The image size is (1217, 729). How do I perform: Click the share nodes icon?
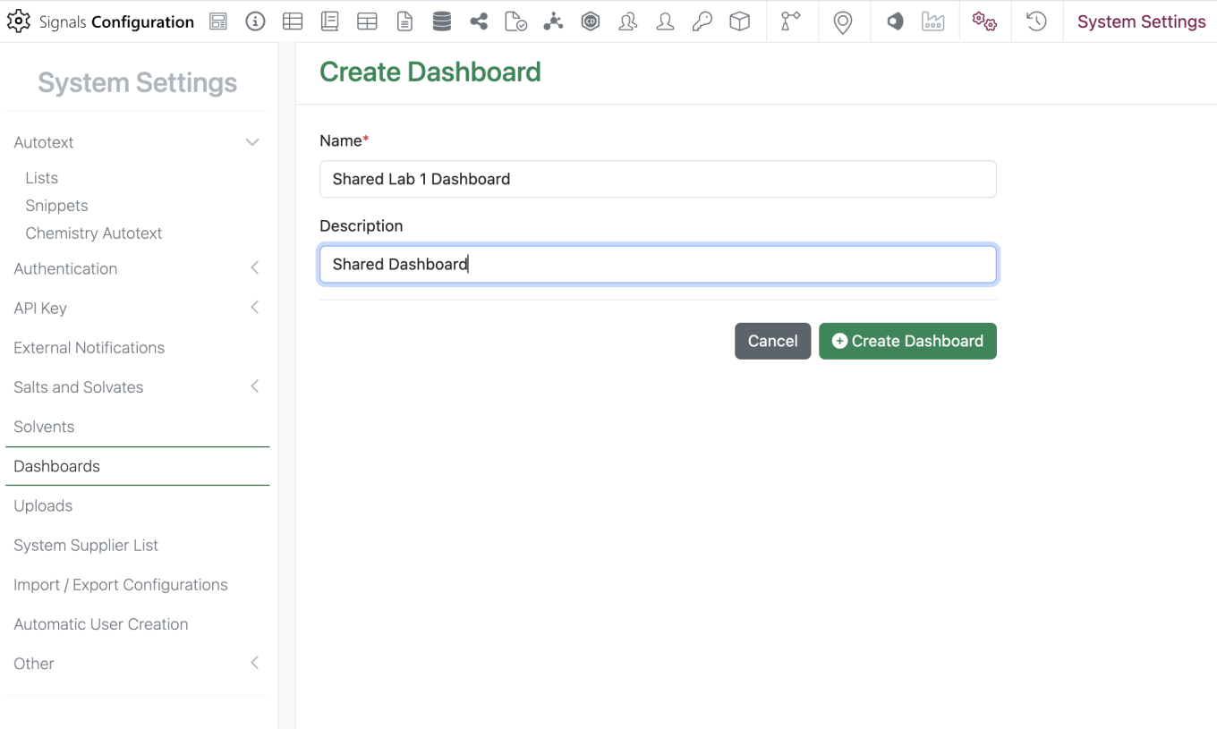coord(479,21)
